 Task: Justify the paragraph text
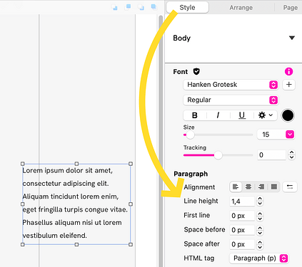(x=274, y=187)
